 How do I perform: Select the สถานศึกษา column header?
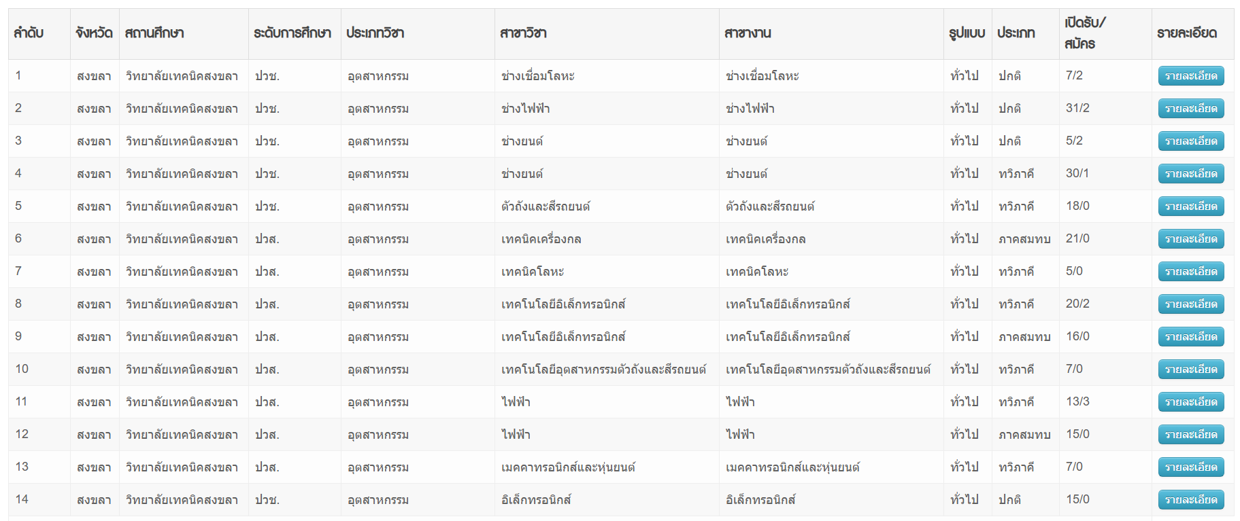[x=154, y=33]
